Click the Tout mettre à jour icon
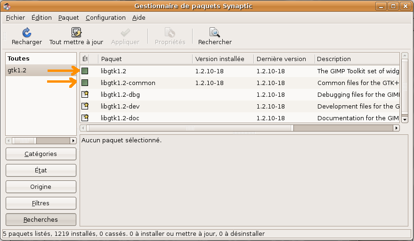414x241 pixels. point(76,32)
